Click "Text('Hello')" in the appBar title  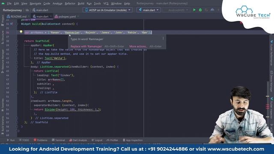55,58
